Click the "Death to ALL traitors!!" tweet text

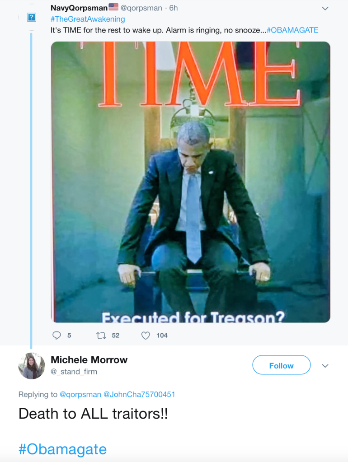93,414
